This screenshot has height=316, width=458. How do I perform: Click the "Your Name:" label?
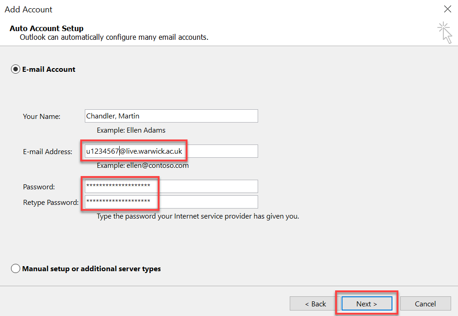point(42,117)
